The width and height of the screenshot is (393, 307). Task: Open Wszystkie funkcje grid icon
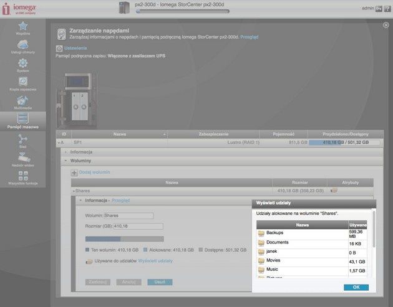(23, 176)
